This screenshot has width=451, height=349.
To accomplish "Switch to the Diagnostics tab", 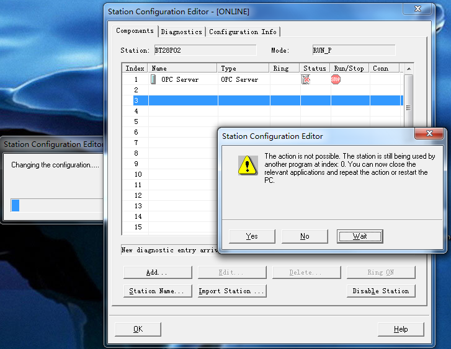I will [x=182, y=32].
